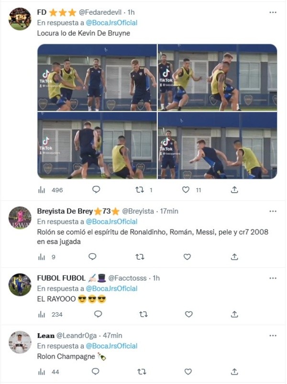Reply to Lean's Rolon Champagne tweet

click(x=95, y=372)
